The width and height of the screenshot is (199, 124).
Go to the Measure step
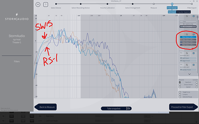coord(154,8)
